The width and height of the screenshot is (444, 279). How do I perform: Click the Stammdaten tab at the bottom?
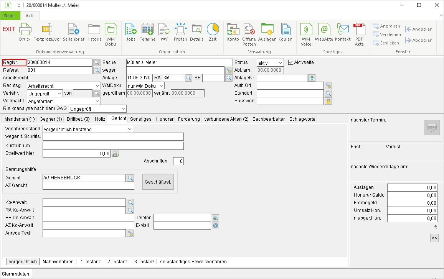coord(16,274)
